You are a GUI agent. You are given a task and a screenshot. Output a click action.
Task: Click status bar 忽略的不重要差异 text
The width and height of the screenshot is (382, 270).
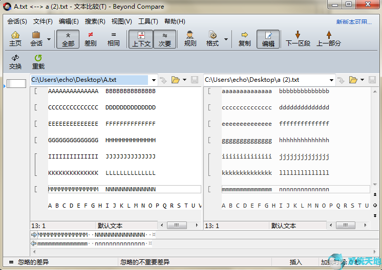(x=145, y=262)
